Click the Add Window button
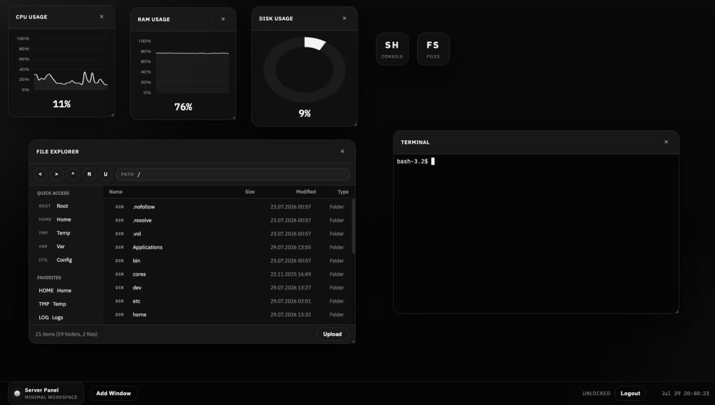Screen dimensions: 715x405 point(113,393)
